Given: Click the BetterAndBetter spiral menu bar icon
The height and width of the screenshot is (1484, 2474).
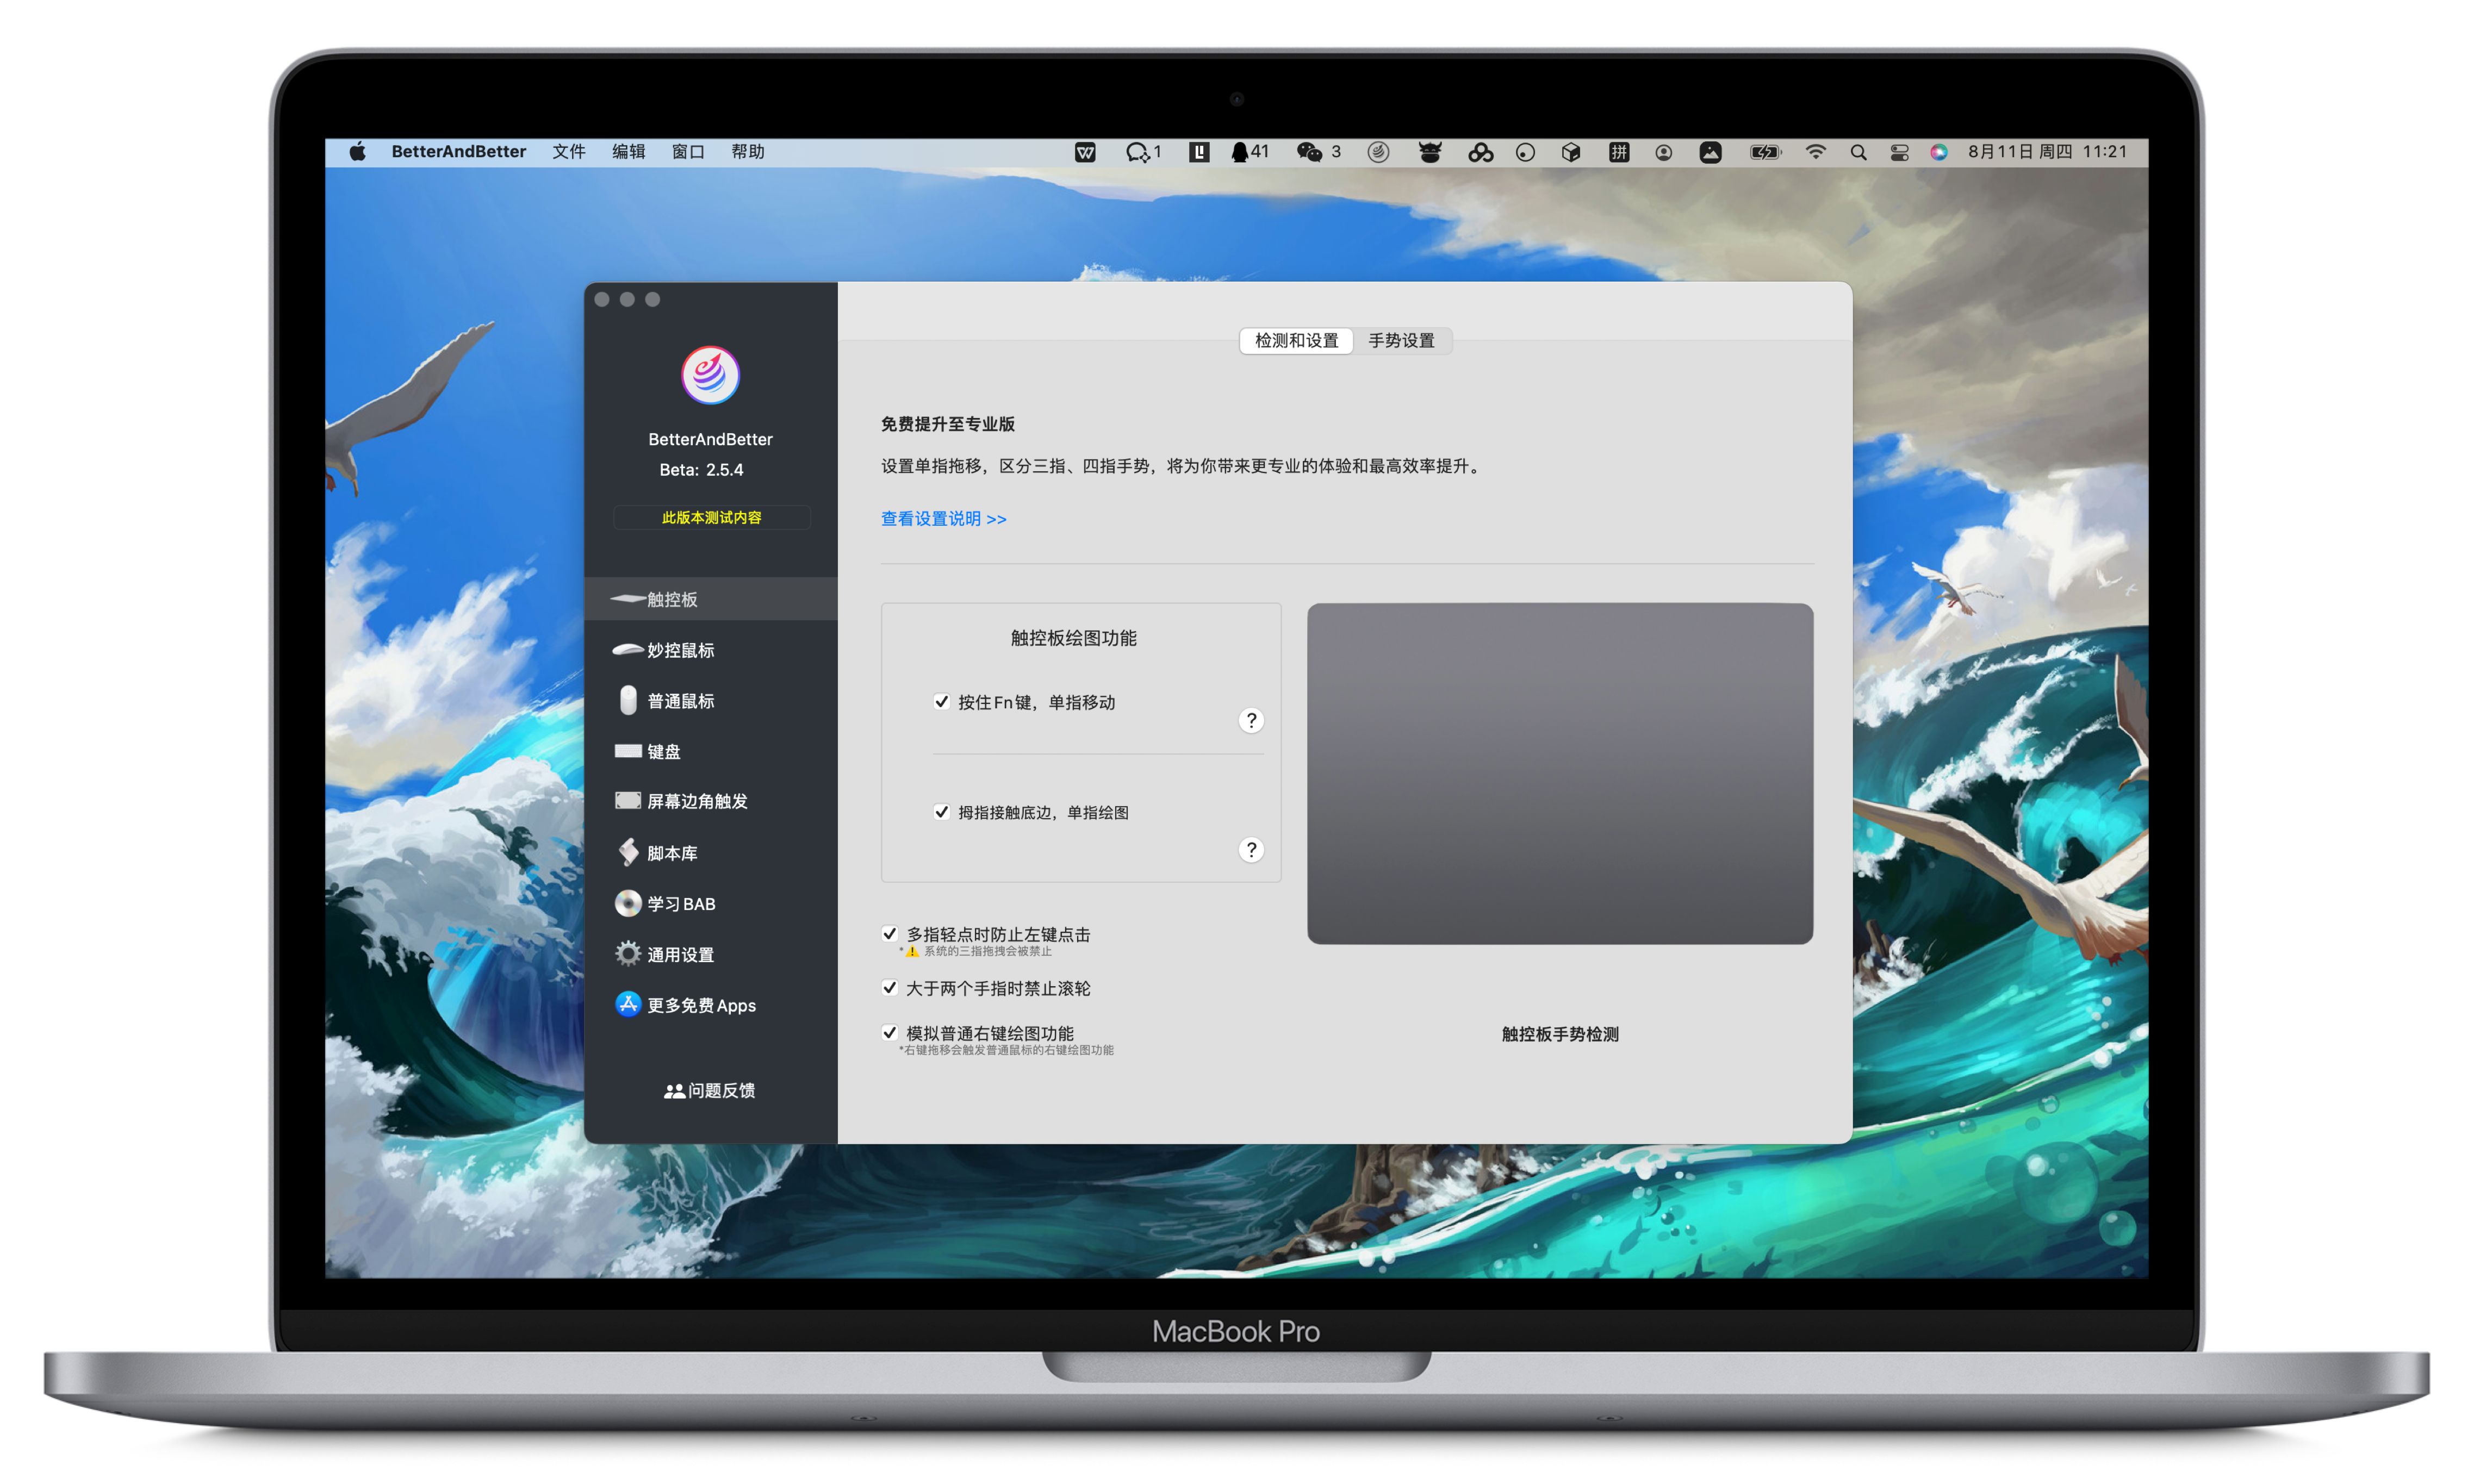Looking at the screenshot, I should pyautogui.click(x=1378, y=152).
